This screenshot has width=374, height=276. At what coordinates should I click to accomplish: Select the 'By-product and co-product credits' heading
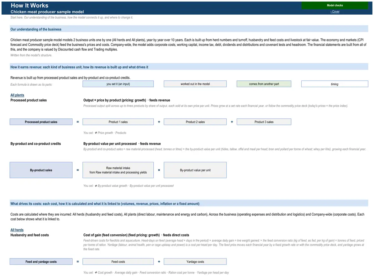point(36,144)
